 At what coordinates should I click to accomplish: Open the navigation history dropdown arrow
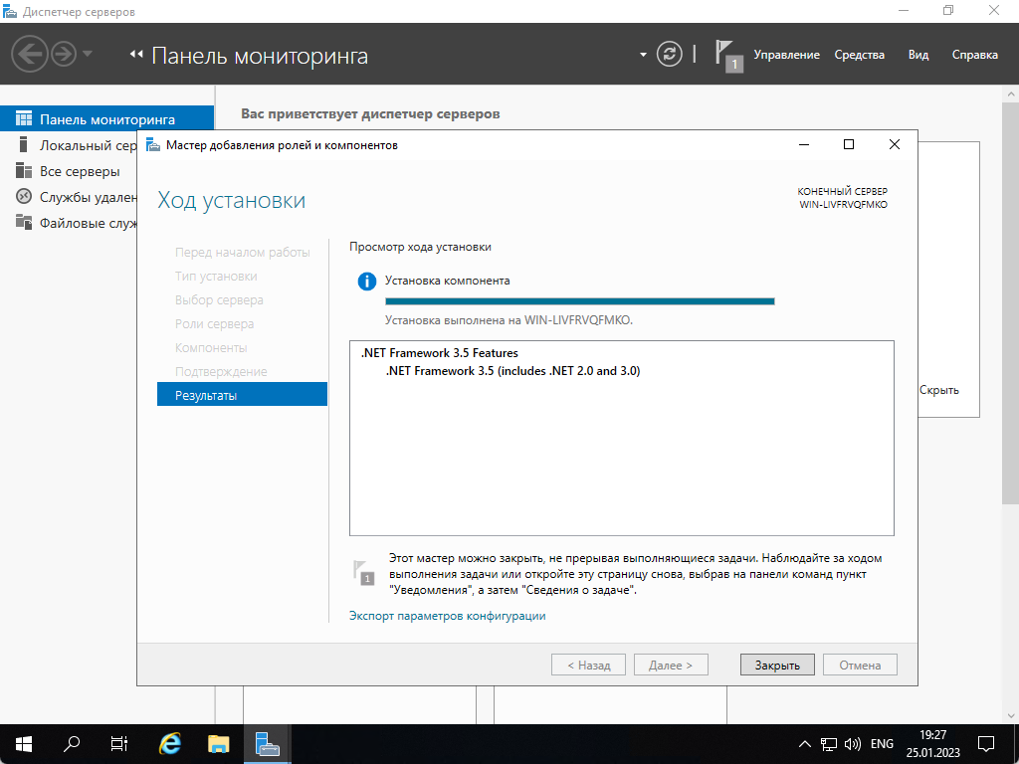[88, 54]
